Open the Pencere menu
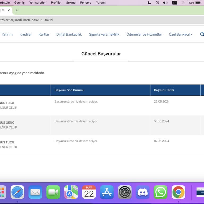This screenshot has height=204, width=204. tap(86, 3)
